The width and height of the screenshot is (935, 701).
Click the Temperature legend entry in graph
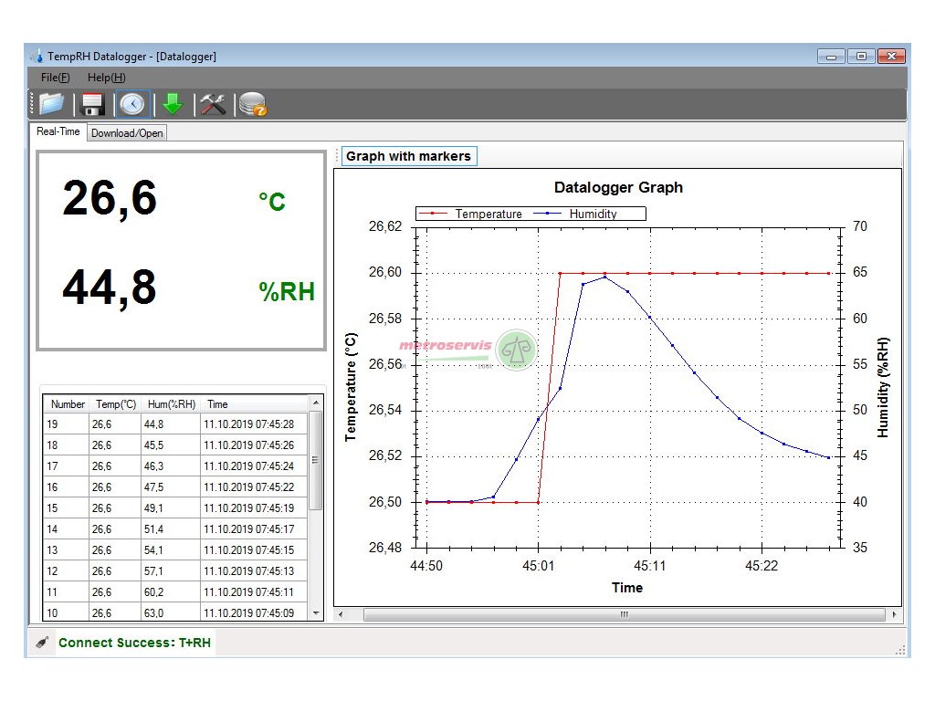[x=471, y=214]
